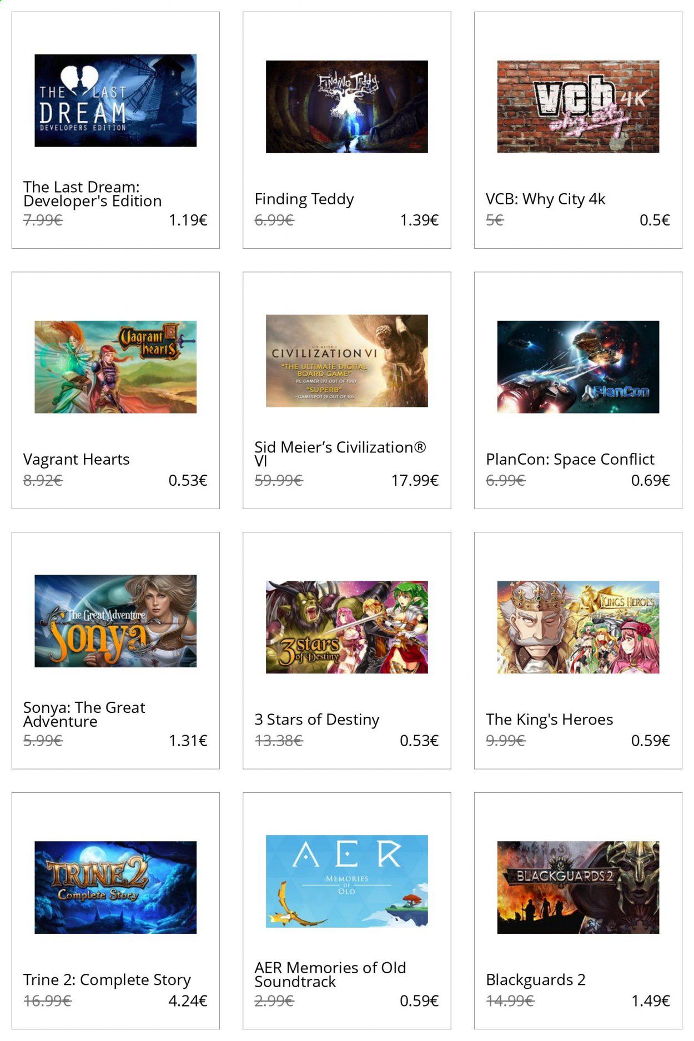Click the Finding Teddy game thumbnail
The width and height of the screenshot is (694, 1041).
point(346,107)
